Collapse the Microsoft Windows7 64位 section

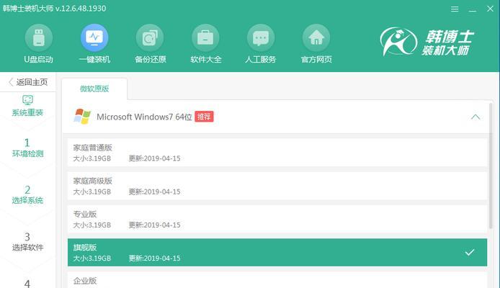(475, 117)
